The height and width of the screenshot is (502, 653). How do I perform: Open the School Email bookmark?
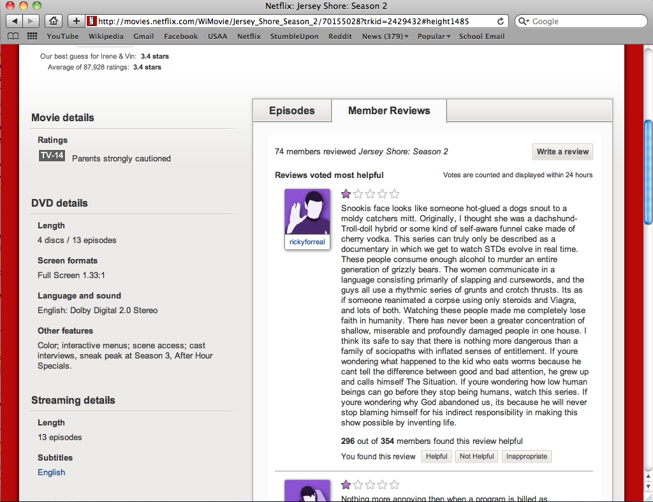tap(481, 36)
